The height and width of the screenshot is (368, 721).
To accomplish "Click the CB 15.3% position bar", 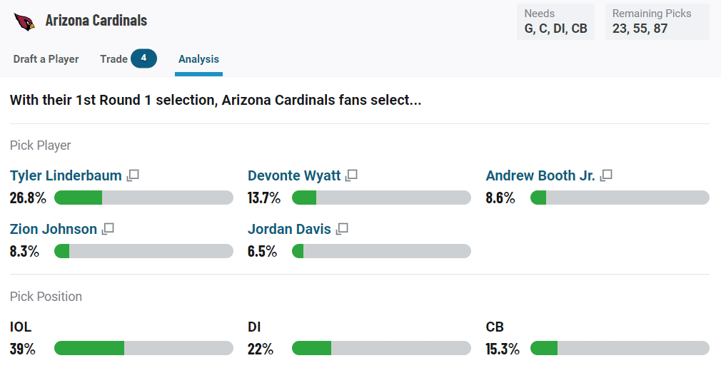I will point(620,348).
